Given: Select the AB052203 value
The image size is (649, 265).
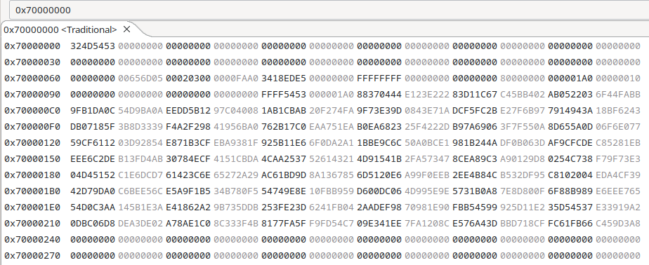Looking at the screenshot, I should [x=570, y=94].
